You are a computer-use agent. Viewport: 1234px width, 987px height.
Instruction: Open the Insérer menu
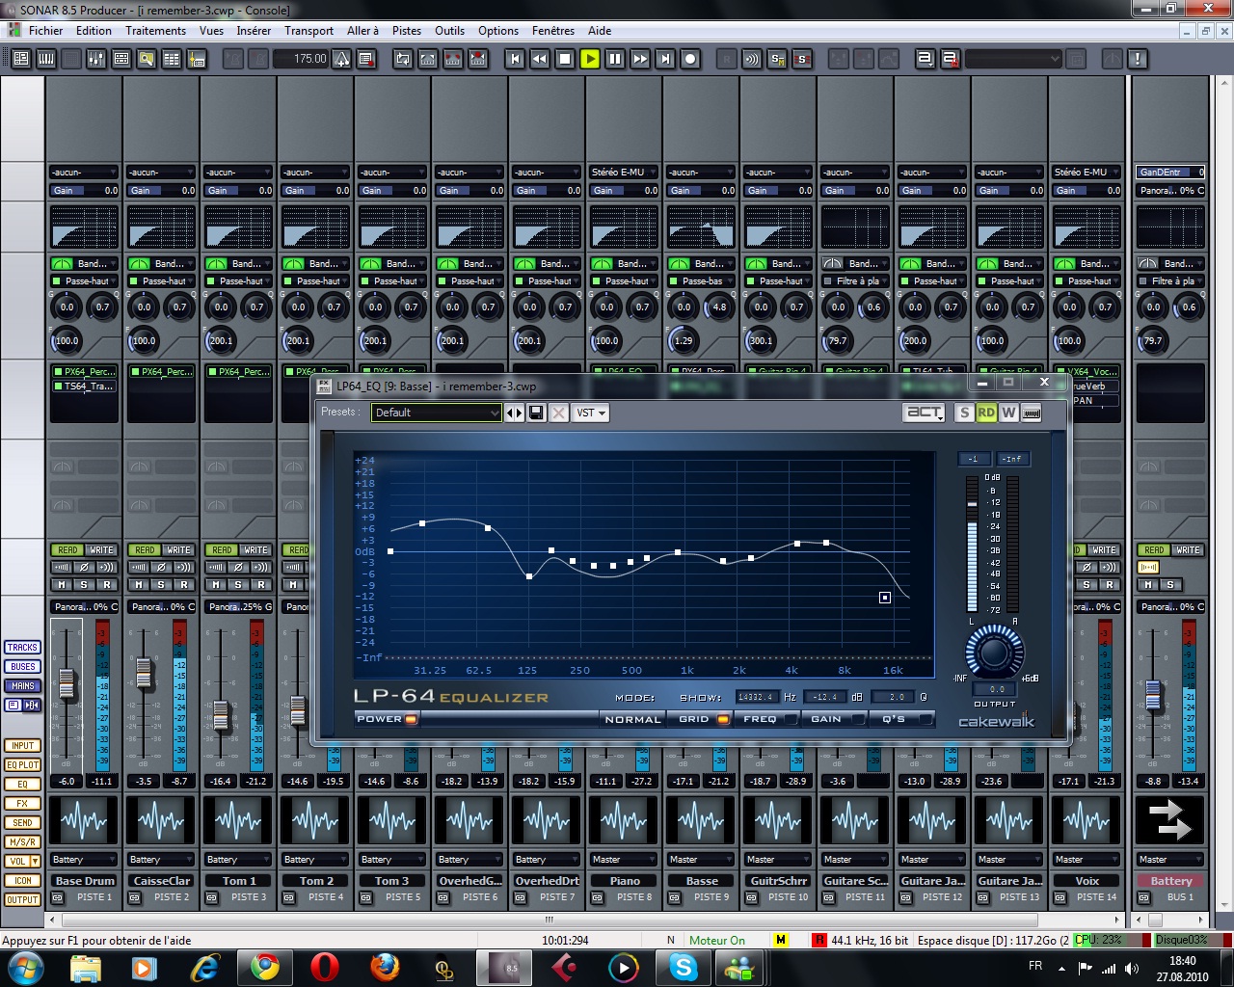tap(254, 31)
